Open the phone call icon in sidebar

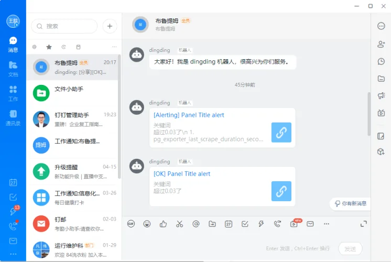click(13, 226)
